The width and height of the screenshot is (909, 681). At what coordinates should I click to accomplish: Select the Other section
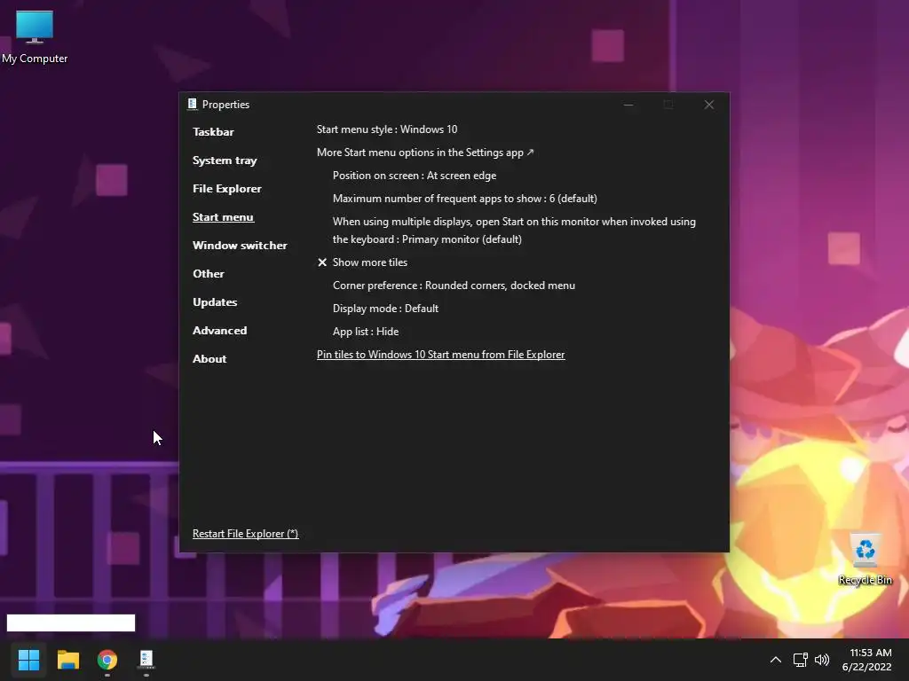[208, 274]
